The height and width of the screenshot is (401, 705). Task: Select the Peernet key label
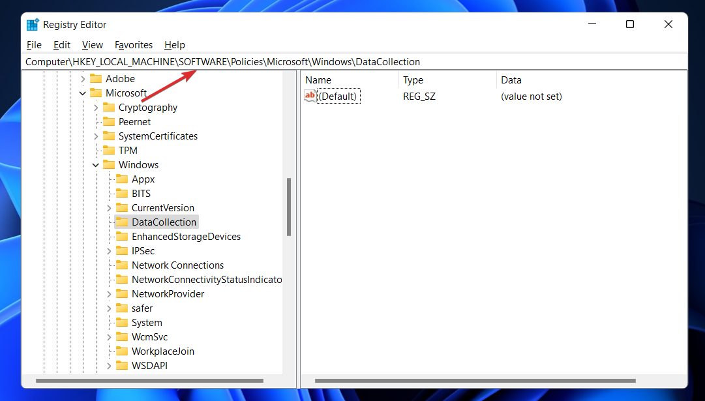[x=134, y=122]
